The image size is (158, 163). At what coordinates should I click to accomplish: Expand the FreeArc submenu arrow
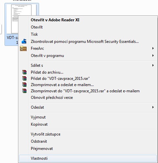click(x=153, y=48)
